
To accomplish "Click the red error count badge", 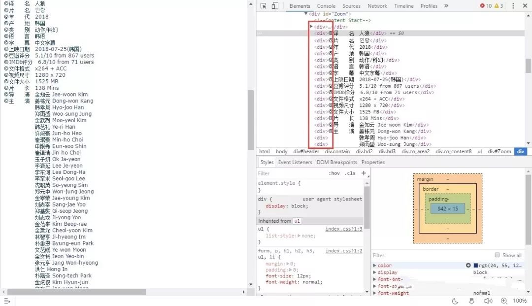I will point(486,6).
